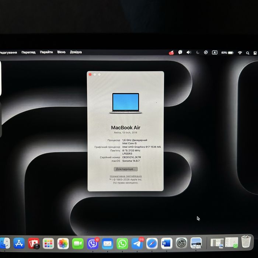Open the Wi-Fi menu
Screen dimensions: 258x258
pyautogui.click(x=240, y=53)
